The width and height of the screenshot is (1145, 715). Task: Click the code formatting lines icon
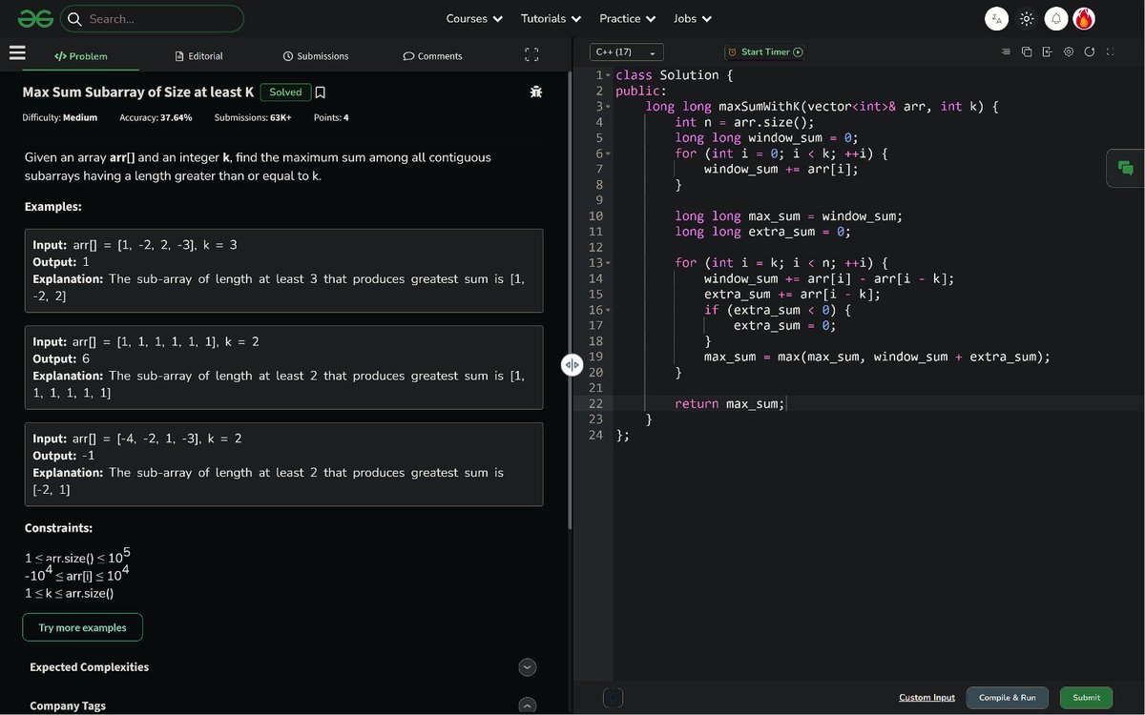(1006, 51)
